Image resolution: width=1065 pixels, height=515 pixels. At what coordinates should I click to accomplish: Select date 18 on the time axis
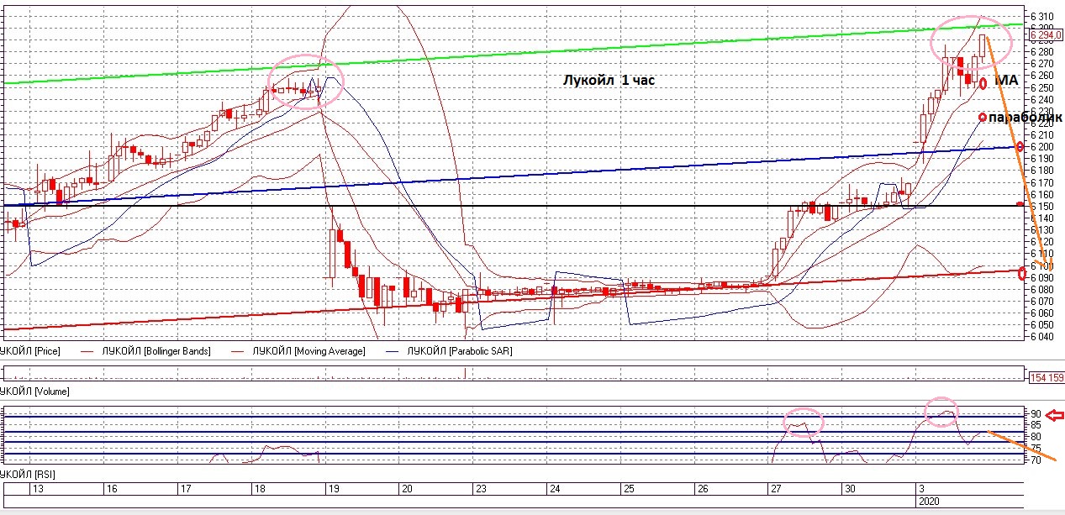[x=260, y=488]
